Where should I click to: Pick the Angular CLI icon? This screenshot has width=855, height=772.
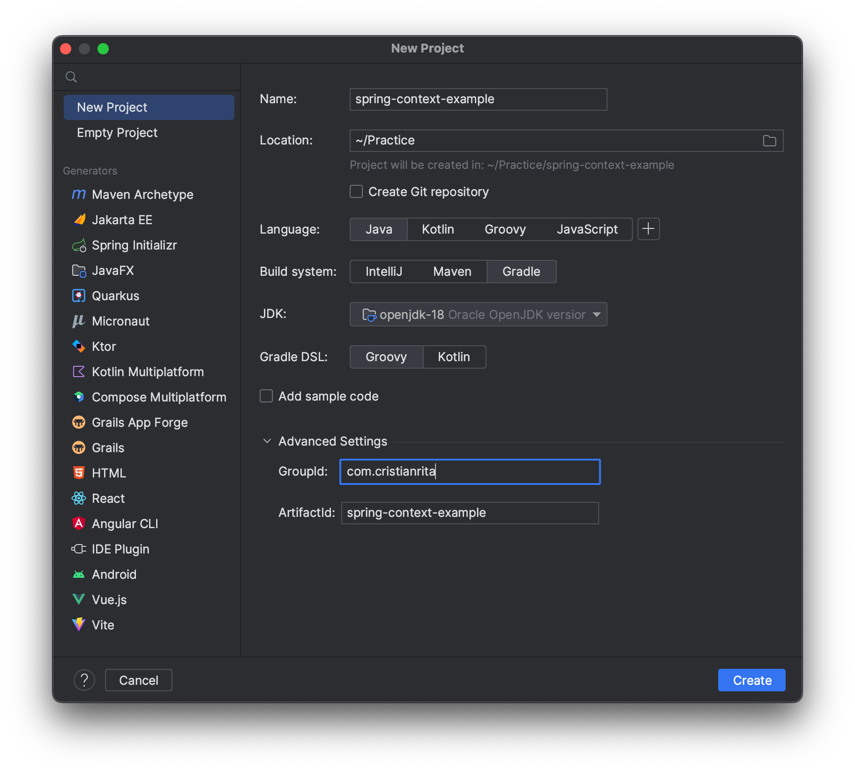(79, 523)
